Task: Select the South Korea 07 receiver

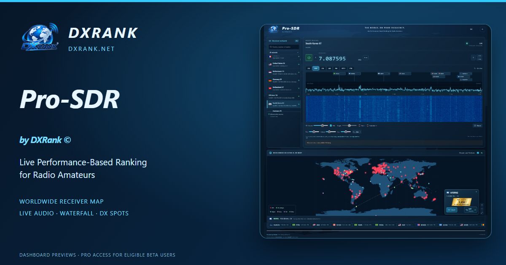Action: pos(284,104)
